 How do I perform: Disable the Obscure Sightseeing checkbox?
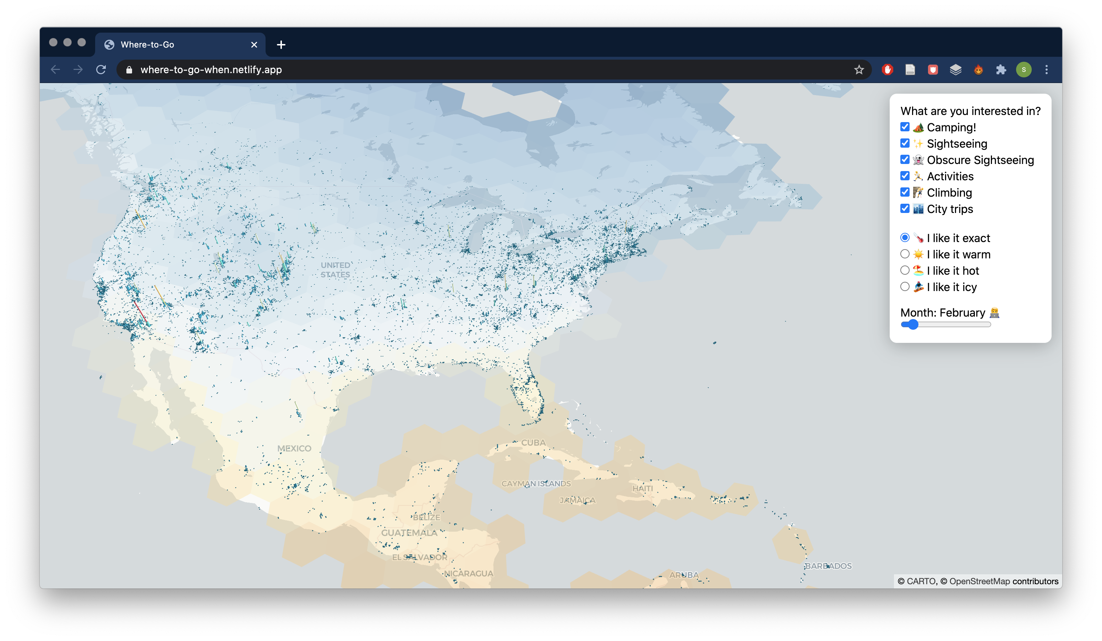coord(905,160)
